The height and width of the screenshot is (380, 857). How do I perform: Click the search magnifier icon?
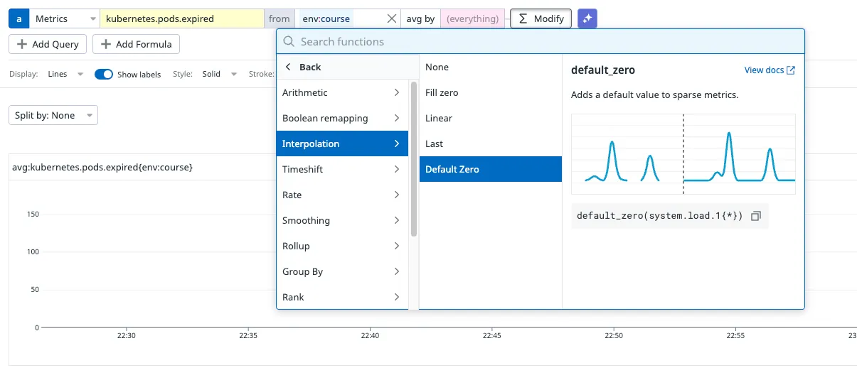click(289, 42)
